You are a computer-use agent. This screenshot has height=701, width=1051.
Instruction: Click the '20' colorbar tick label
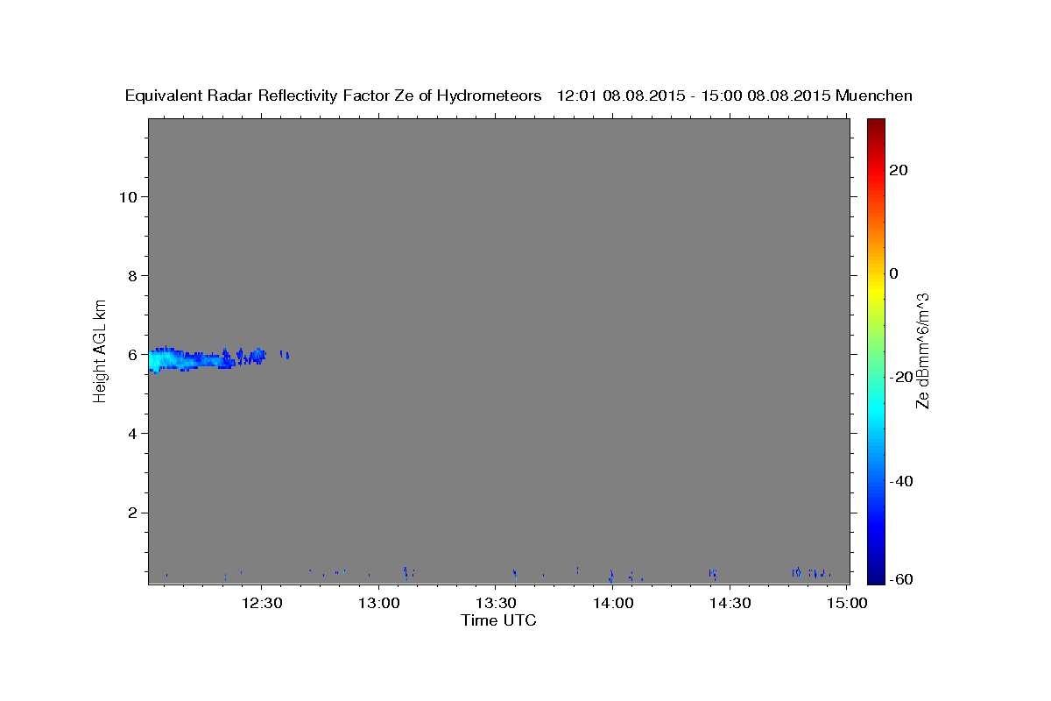[x=898, y=170]
